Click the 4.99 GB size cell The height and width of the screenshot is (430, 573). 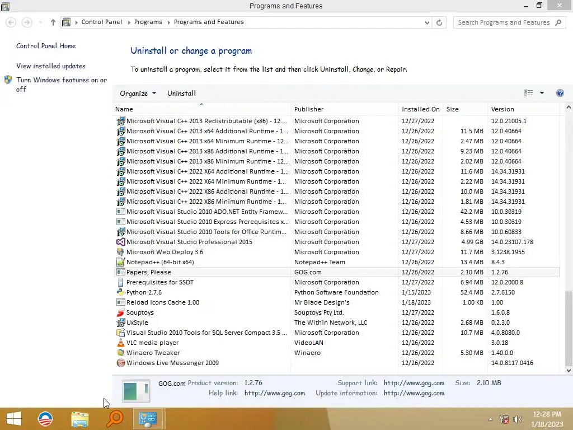tap(472, 242)
